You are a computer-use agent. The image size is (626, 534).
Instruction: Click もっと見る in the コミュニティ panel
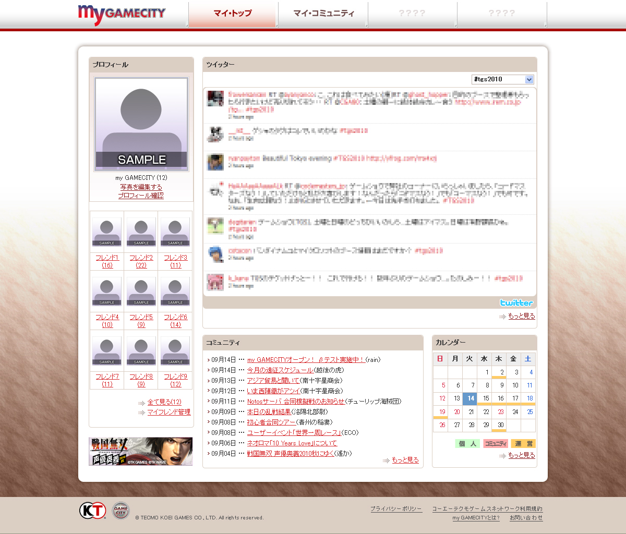coord(405,460)
